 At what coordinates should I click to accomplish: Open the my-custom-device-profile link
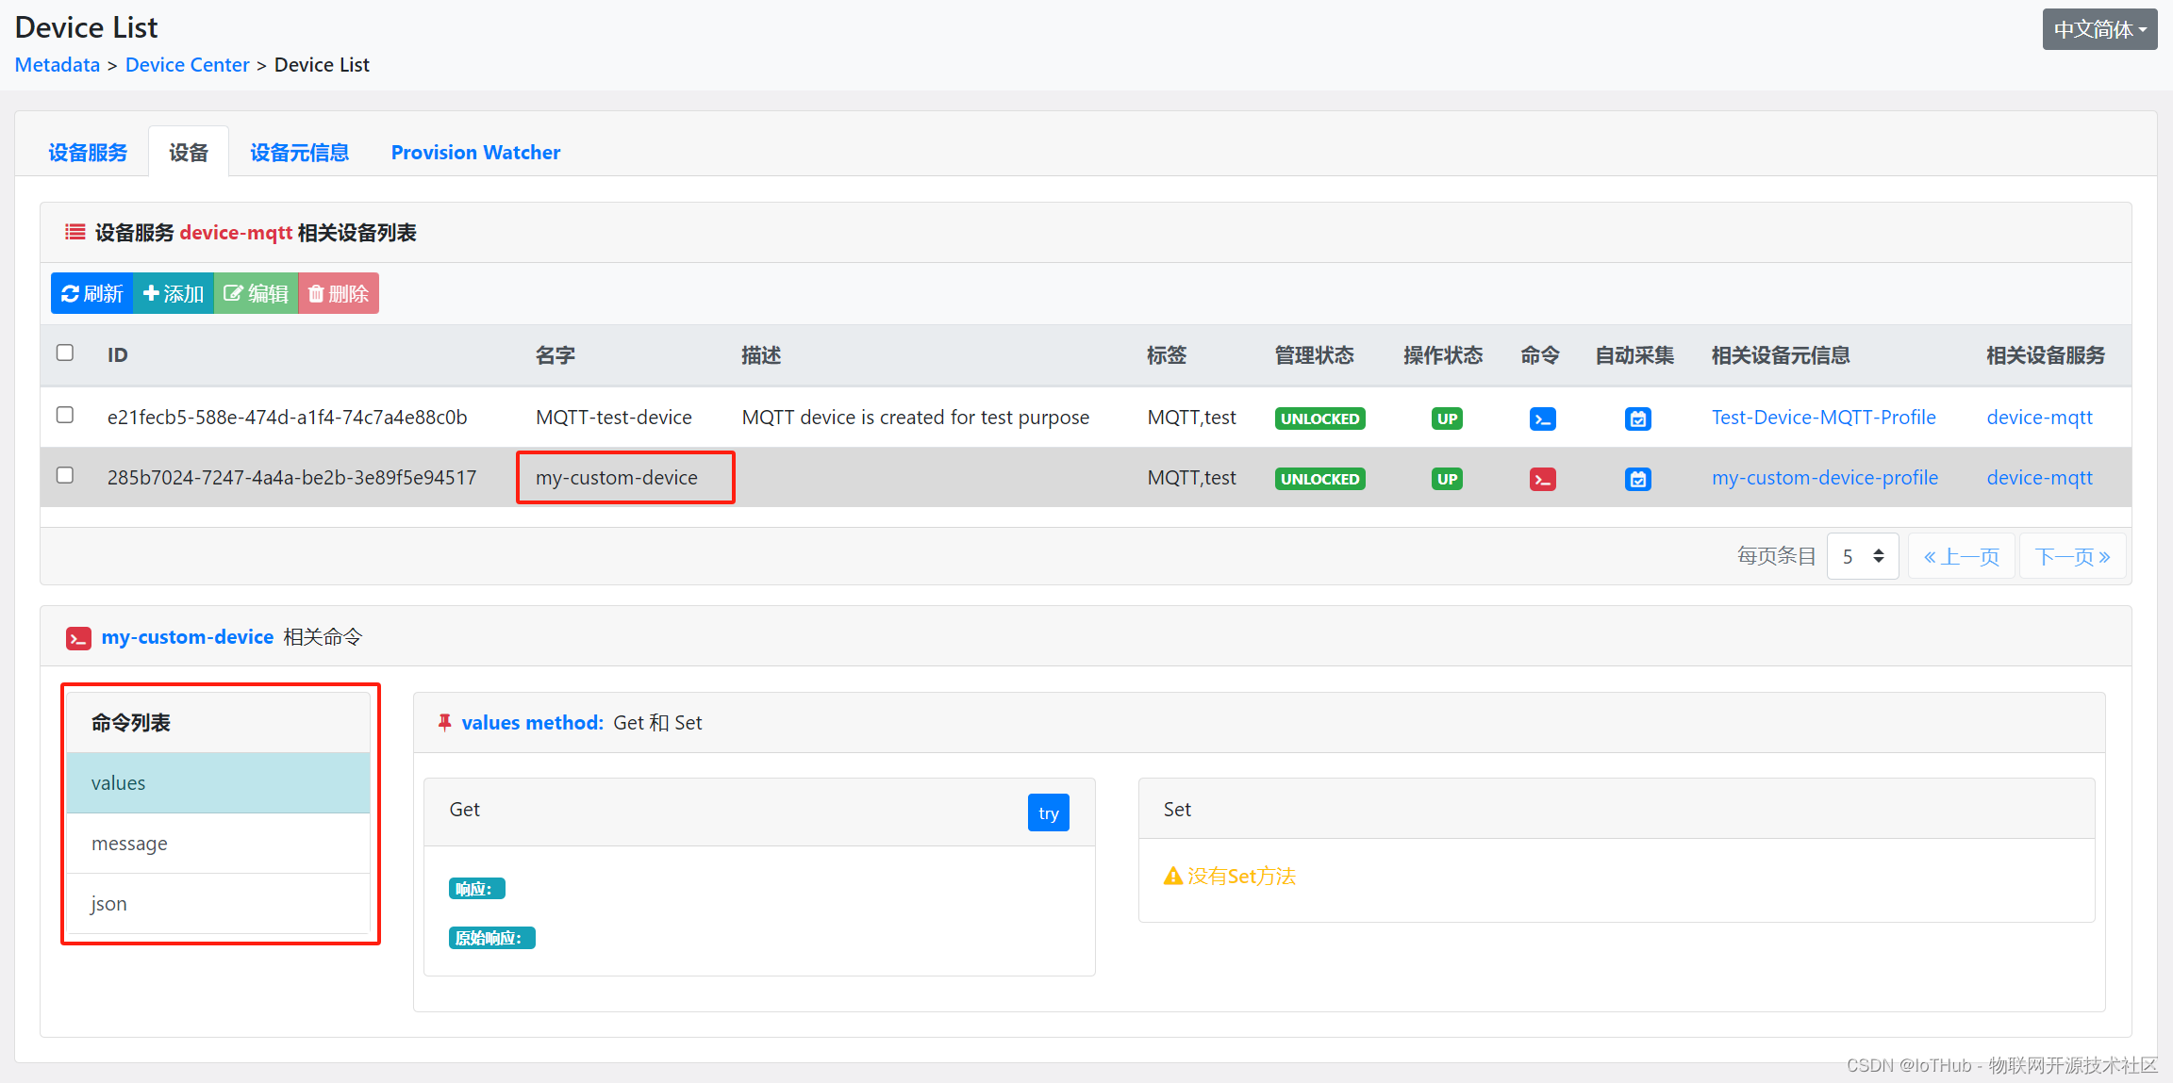pos(1825,478)
